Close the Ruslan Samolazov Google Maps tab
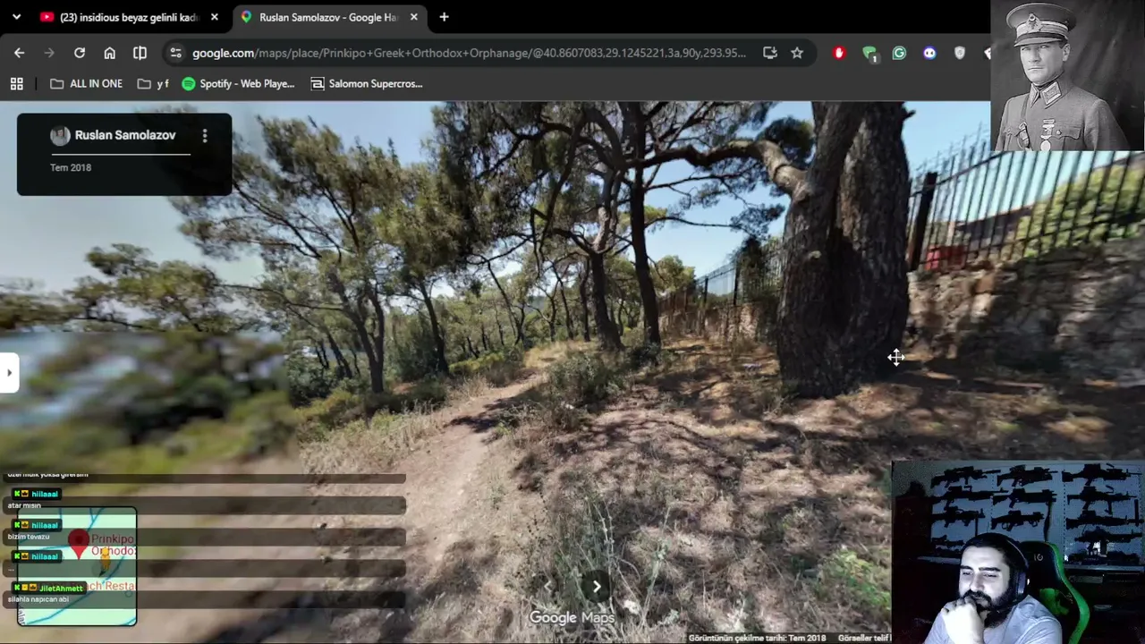 click(x=414, y=17)
